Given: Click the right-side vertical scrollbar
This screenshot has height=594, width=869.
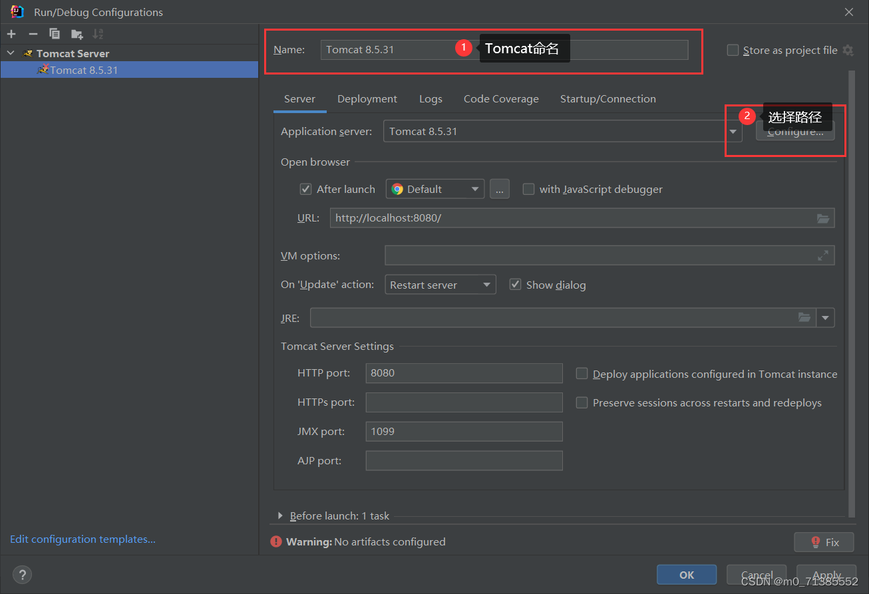Looking at the screenshot, I should pos(852,293).
